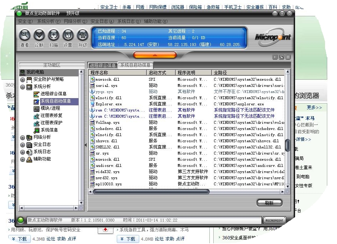Viewport: 337px width, 244px height.
Task: Select the sr.sys row
Action: click(x=187, y=153)
